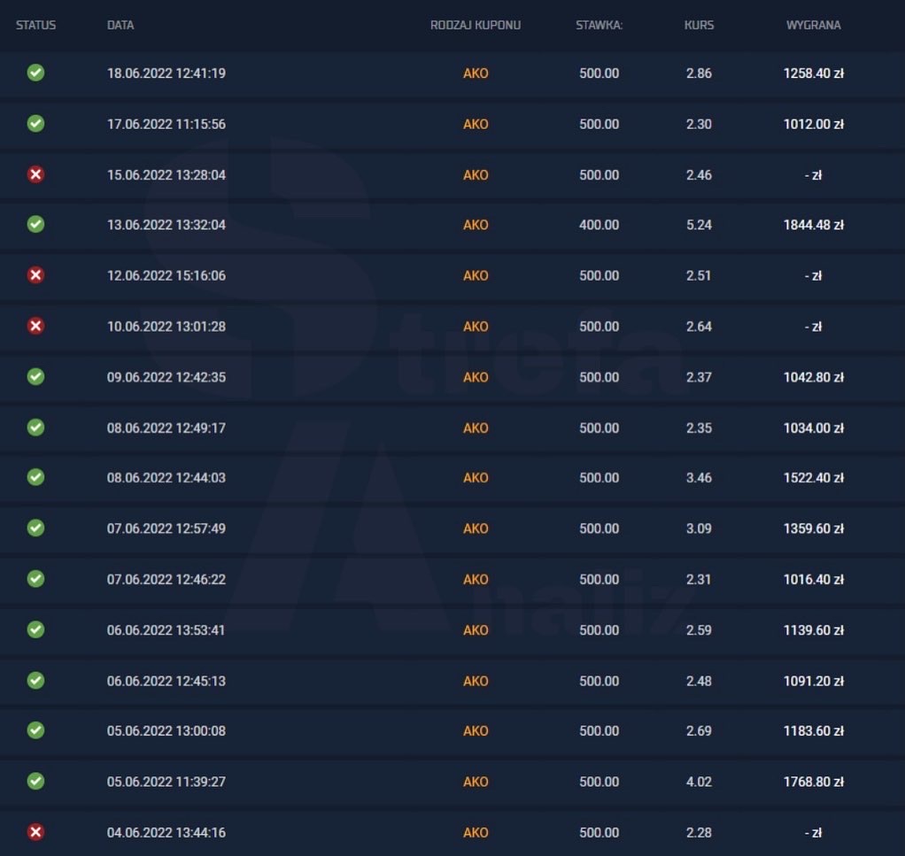Image resolution: width=905 pixels, height=856 pixels.
Task: Select date 09.06.2022 12:42:35
Action: click(x=166, y=377)
